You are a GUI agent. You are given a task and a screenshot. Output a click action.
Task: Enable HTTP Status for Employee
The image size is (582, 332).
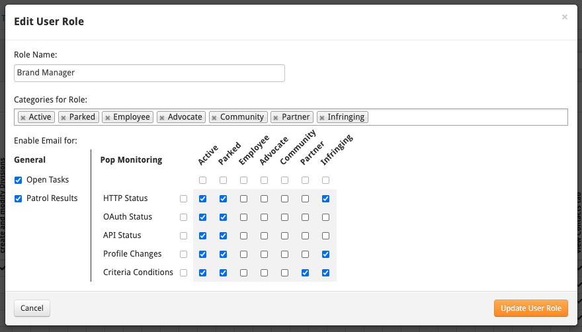coord(244,198)
